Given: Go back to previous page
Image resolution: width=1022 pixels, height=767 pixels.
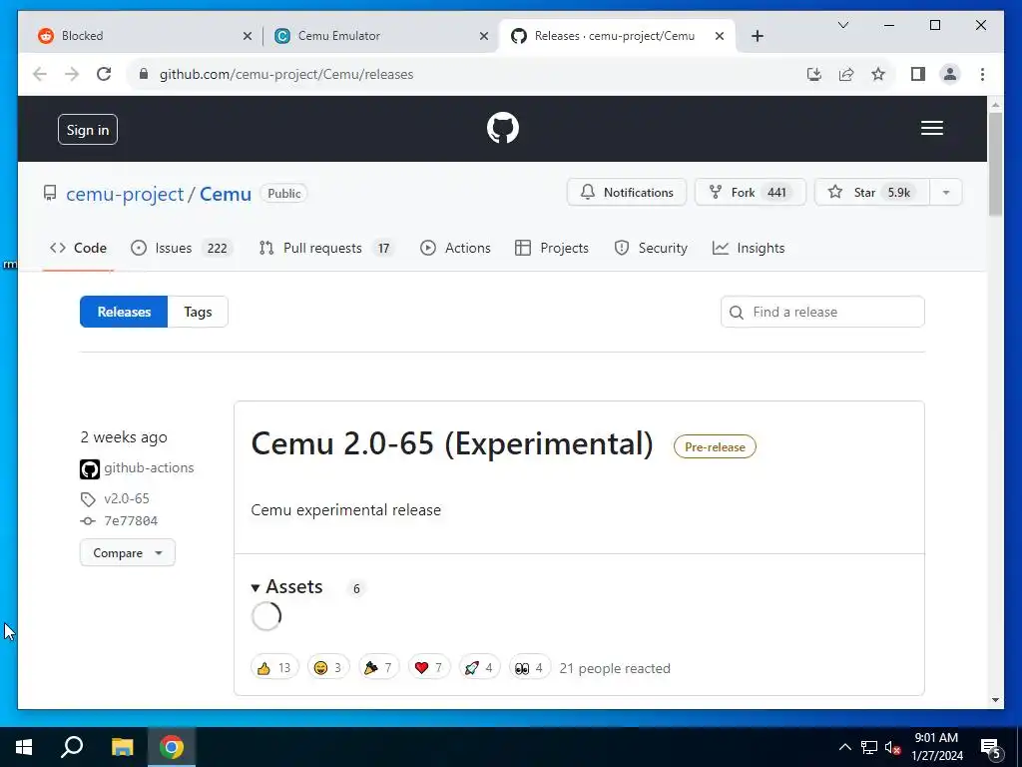Looking at the screenshot, I should pos(40,74).
